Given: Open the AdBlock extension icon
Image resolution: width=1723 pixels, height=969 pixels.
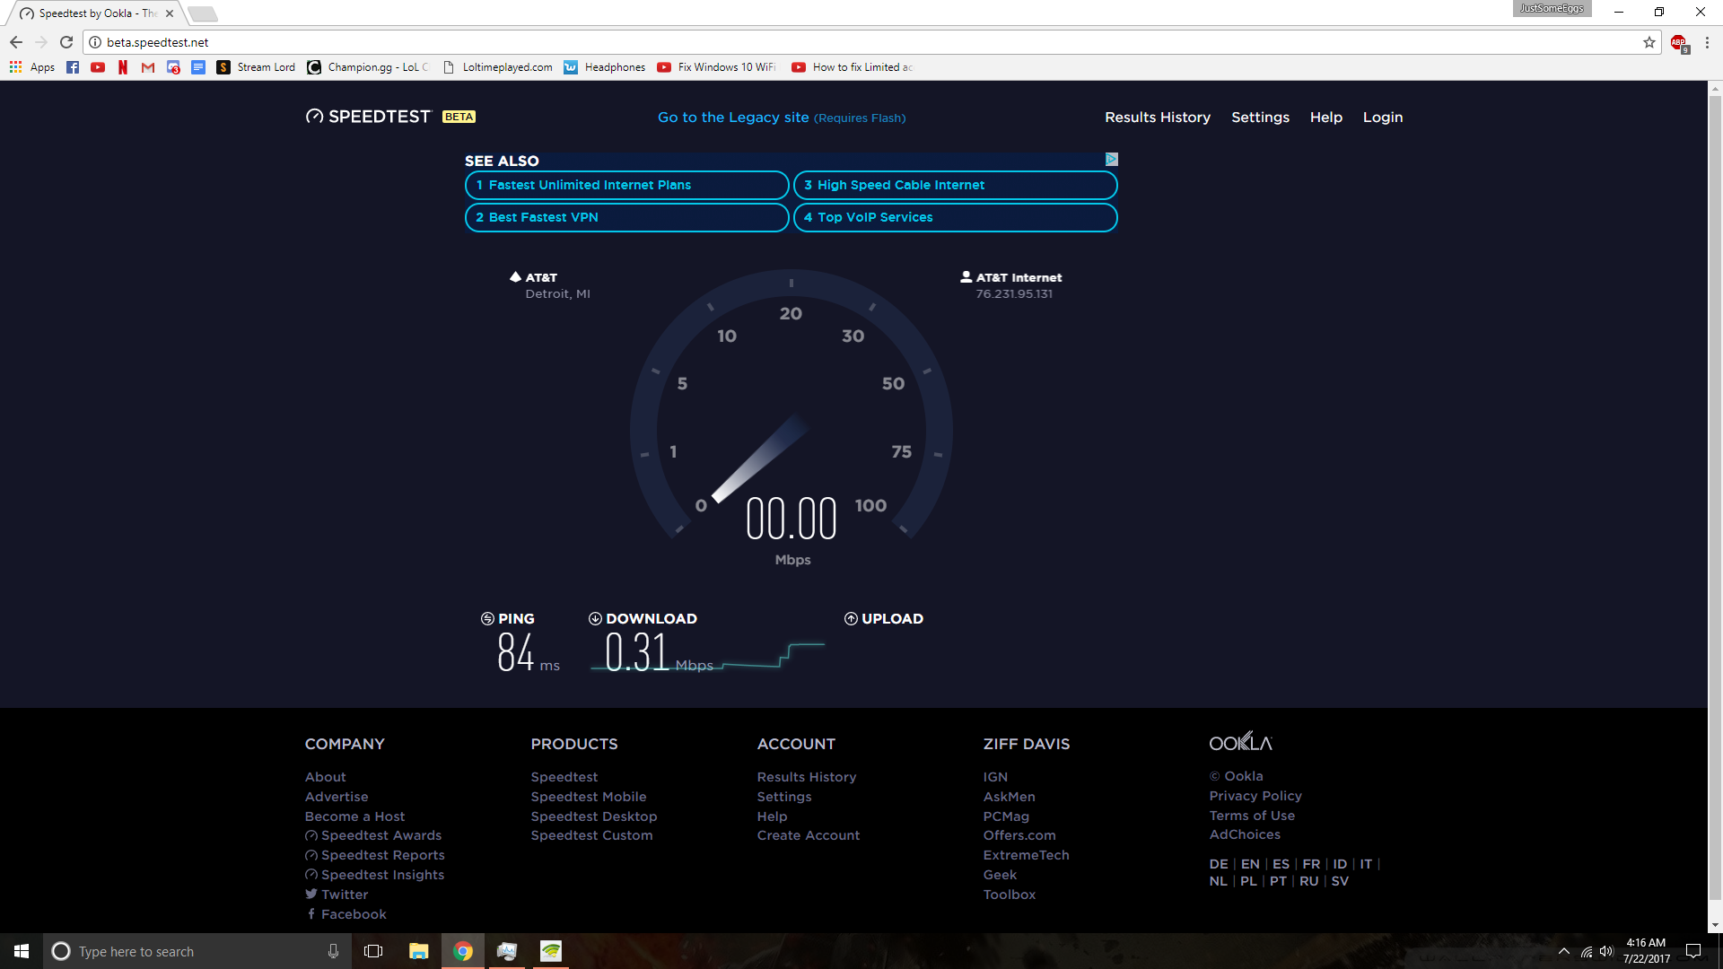Looking at the screenshot, I should (1679, 43).
